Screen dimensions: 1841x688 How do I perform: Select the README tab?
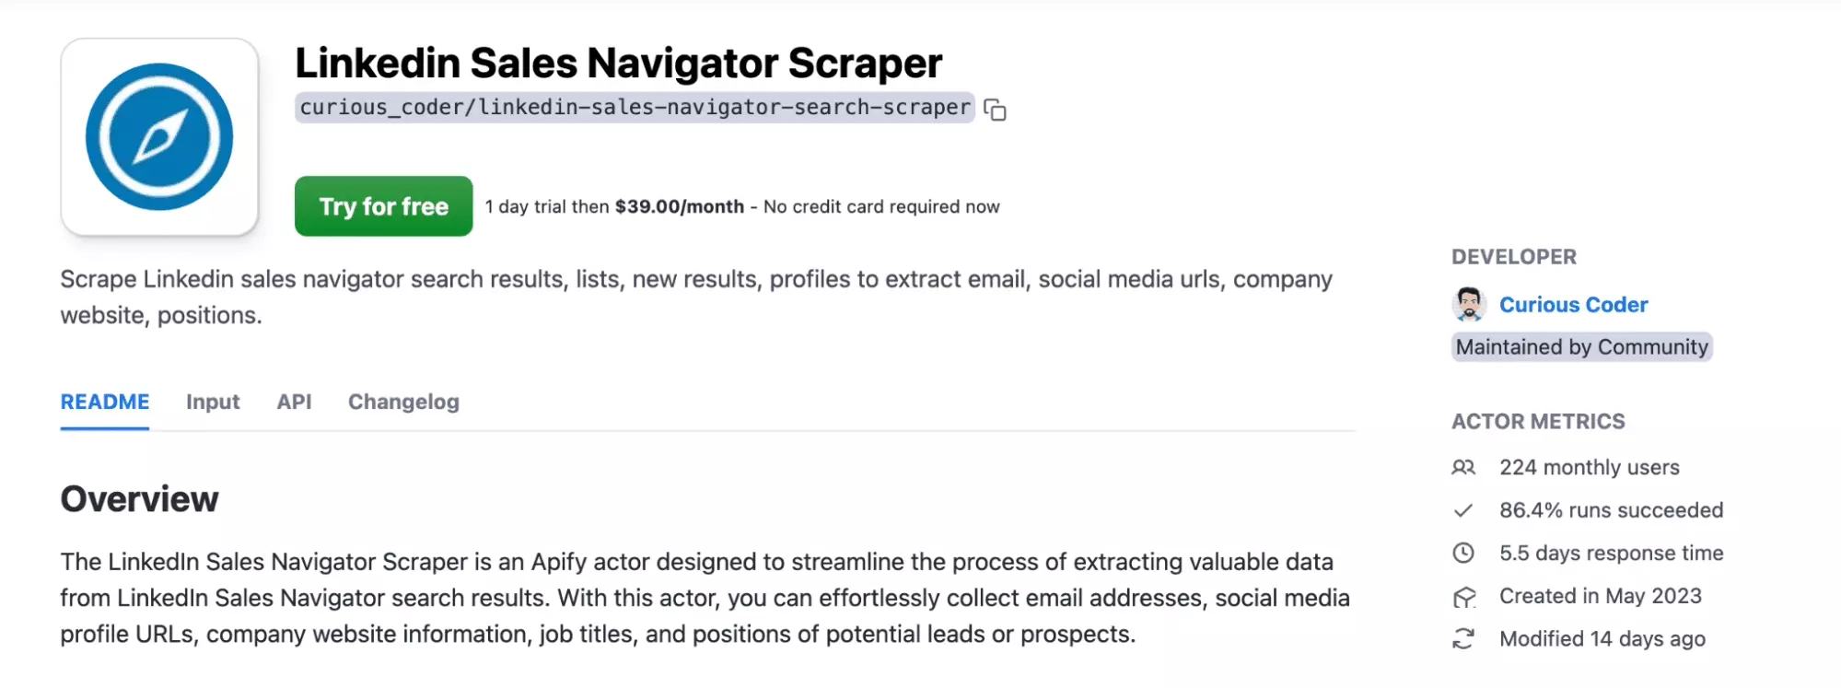104,402
